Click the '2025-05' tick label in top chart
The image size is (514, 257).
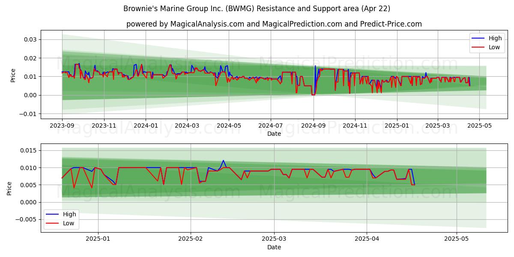point(479,126)
